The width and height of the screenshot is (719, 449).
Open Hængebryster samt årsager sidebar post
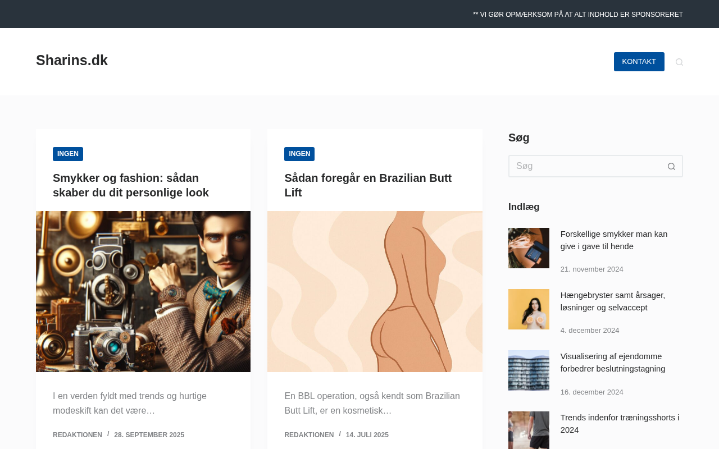(612, 301)
